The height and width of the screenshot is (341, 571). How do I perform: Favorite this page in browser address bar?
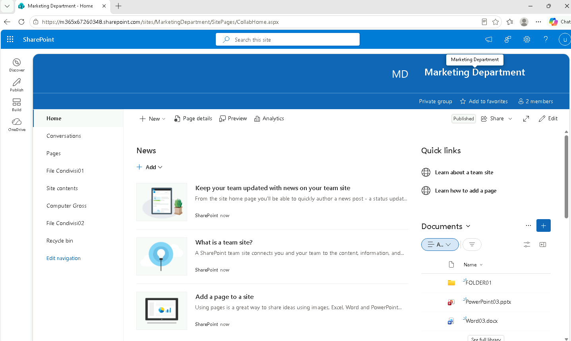tap(496, 22)
